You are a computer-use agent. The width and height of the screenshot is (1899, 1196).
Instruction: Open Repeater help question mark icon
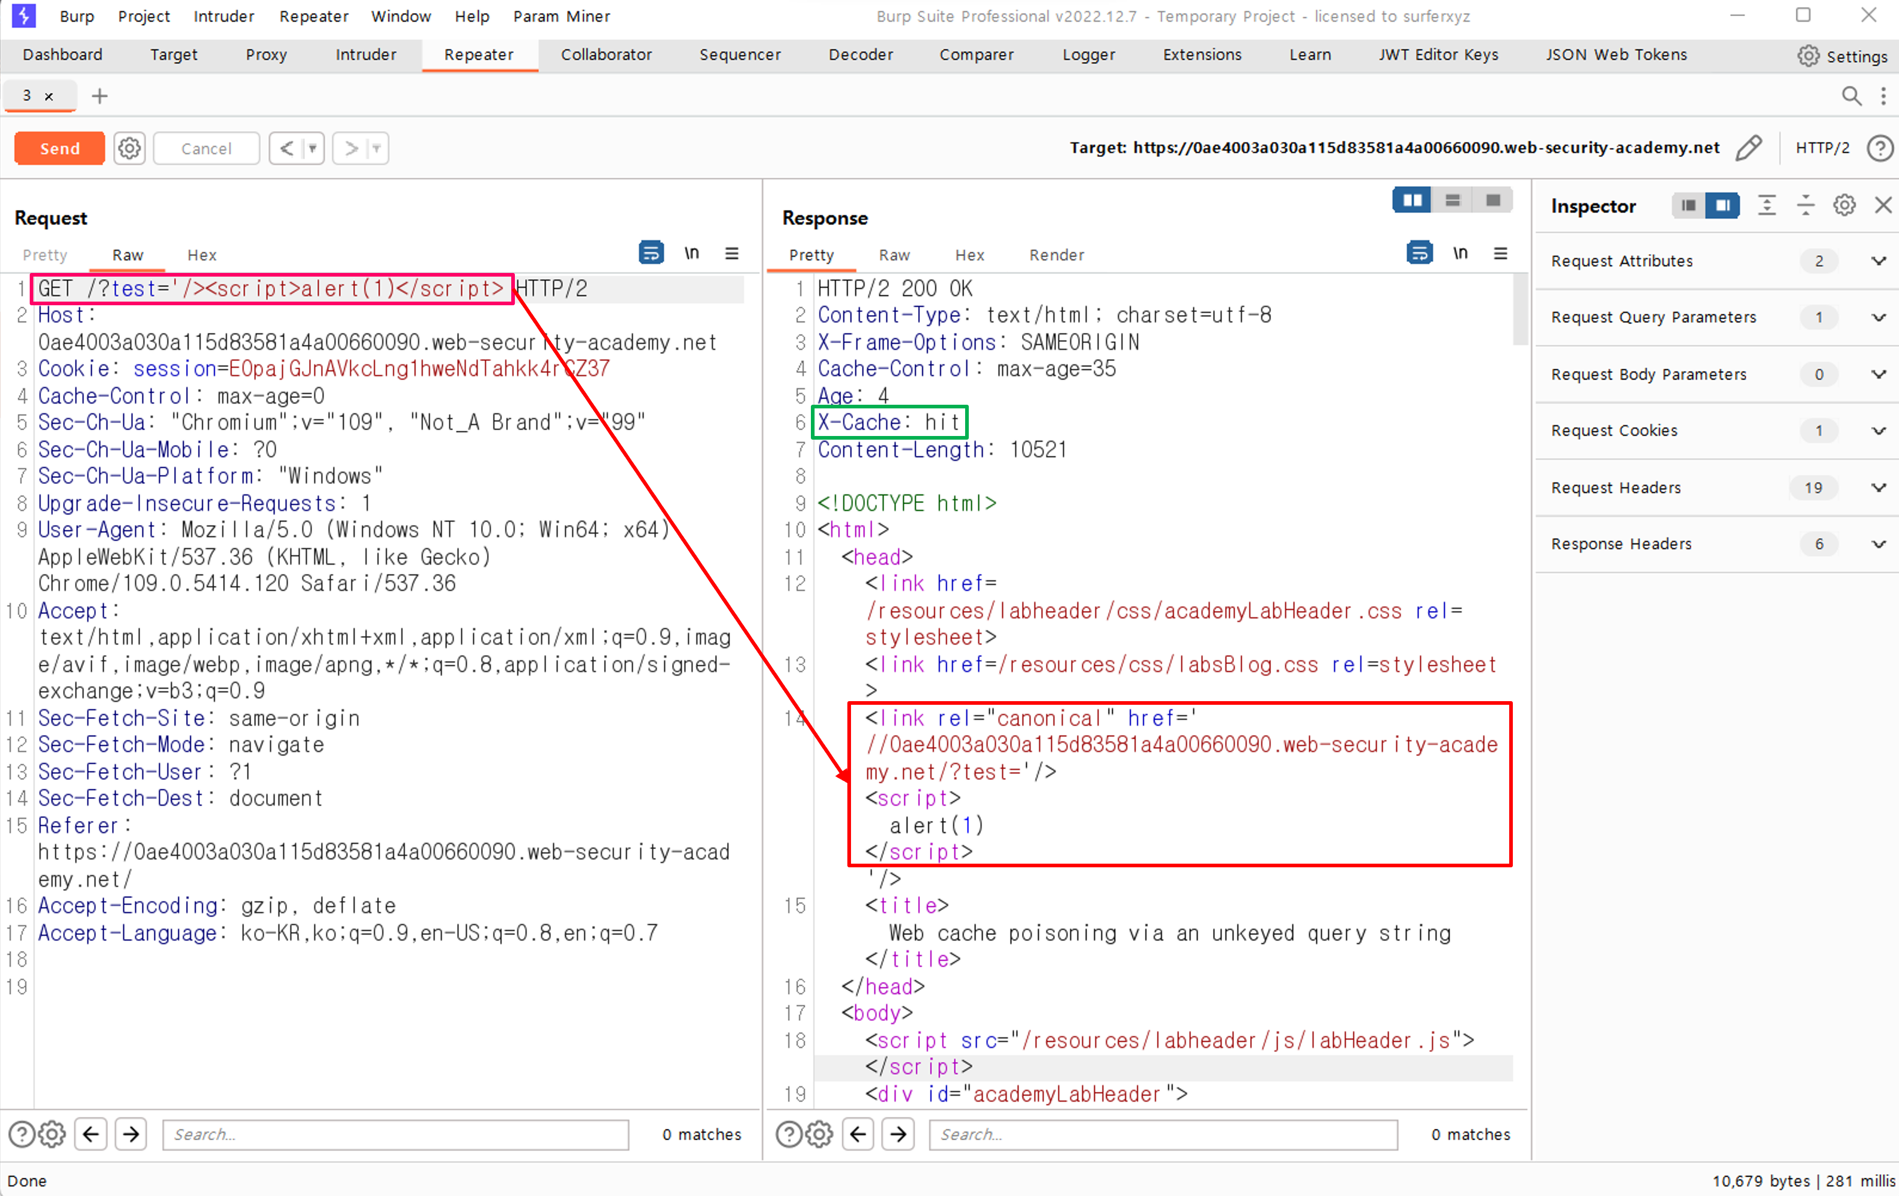coord(1880,147)
